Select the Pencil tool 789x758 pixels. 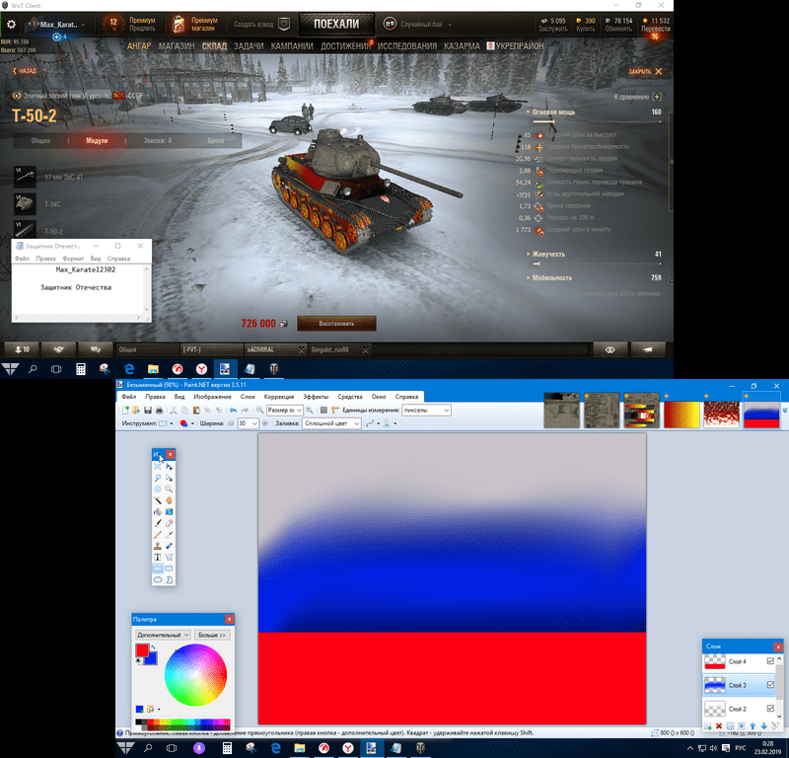click(x=158, y=534)
